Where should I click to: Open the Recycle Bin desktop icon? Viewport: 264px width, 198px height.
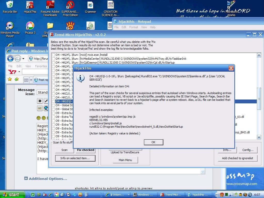pyautogui.click(x=10, y=7)
